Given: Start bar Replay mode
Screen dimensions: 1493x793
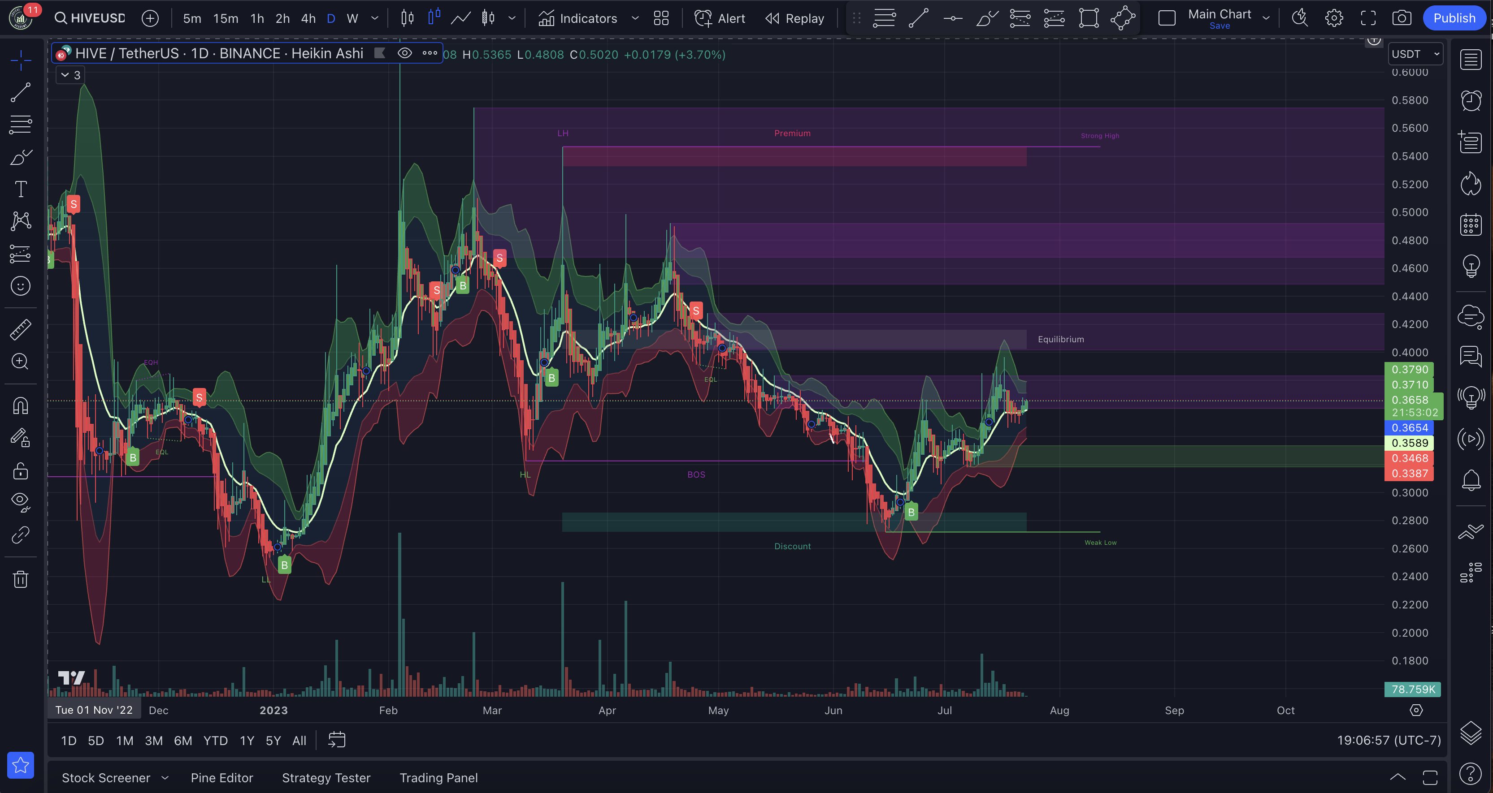Looking at the screenshot, I should [794, 18].
